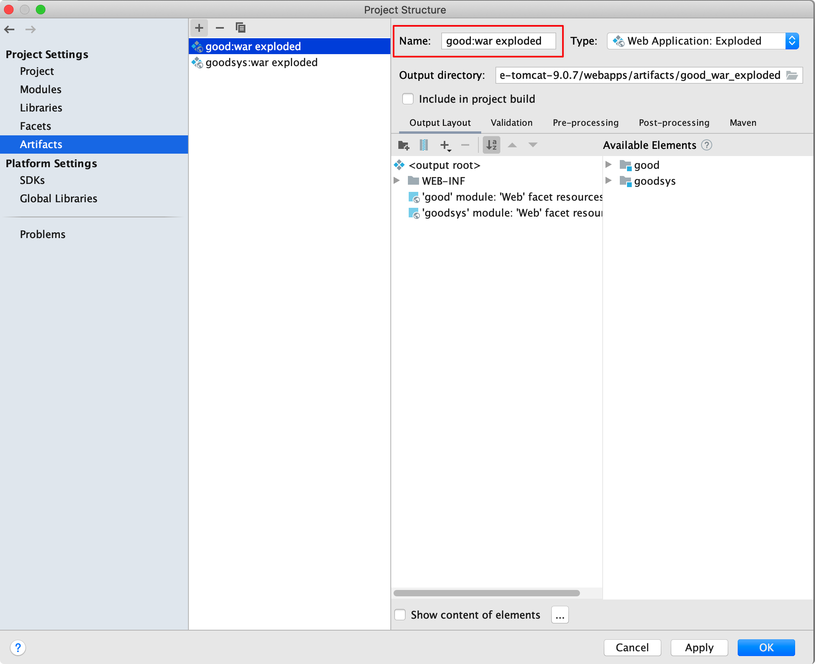Image resolution: width=815 pixels, height=664 pixels.
Task: Browse output directory folder icon
Action: [x=792, y=75]
